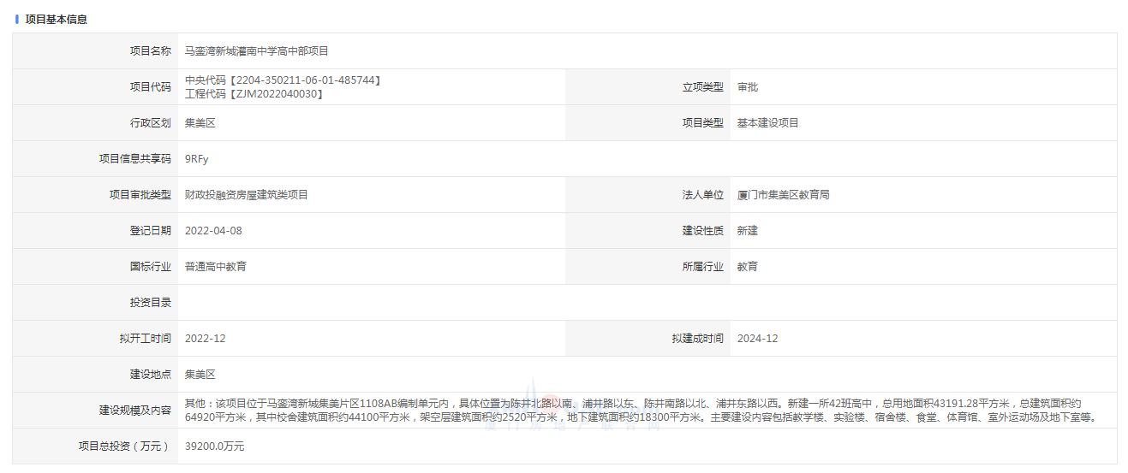Click the 所属行业 value 教育
The height and width of the screenshot is (473, 1128).
click(747, 267)
